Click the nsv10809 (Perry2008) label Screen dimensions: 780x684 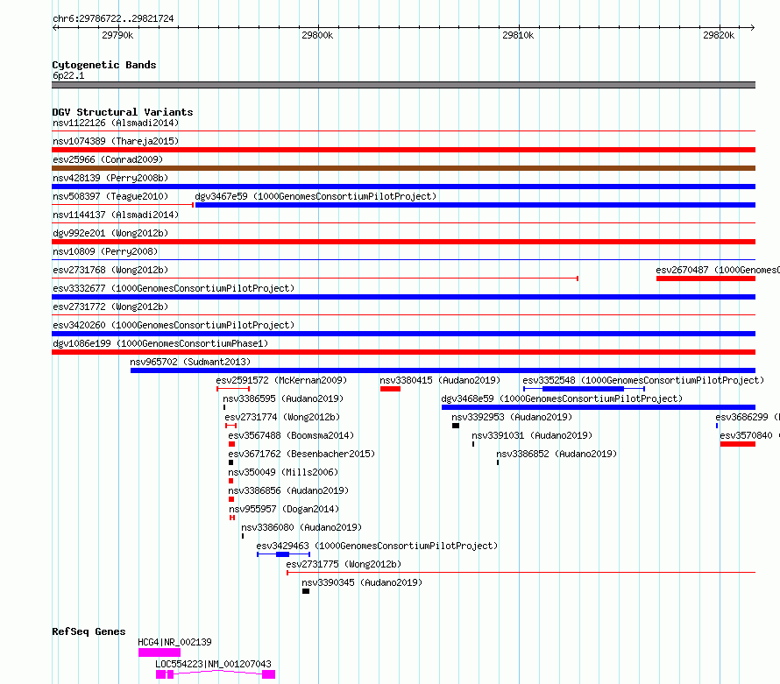tap(105, 251)
